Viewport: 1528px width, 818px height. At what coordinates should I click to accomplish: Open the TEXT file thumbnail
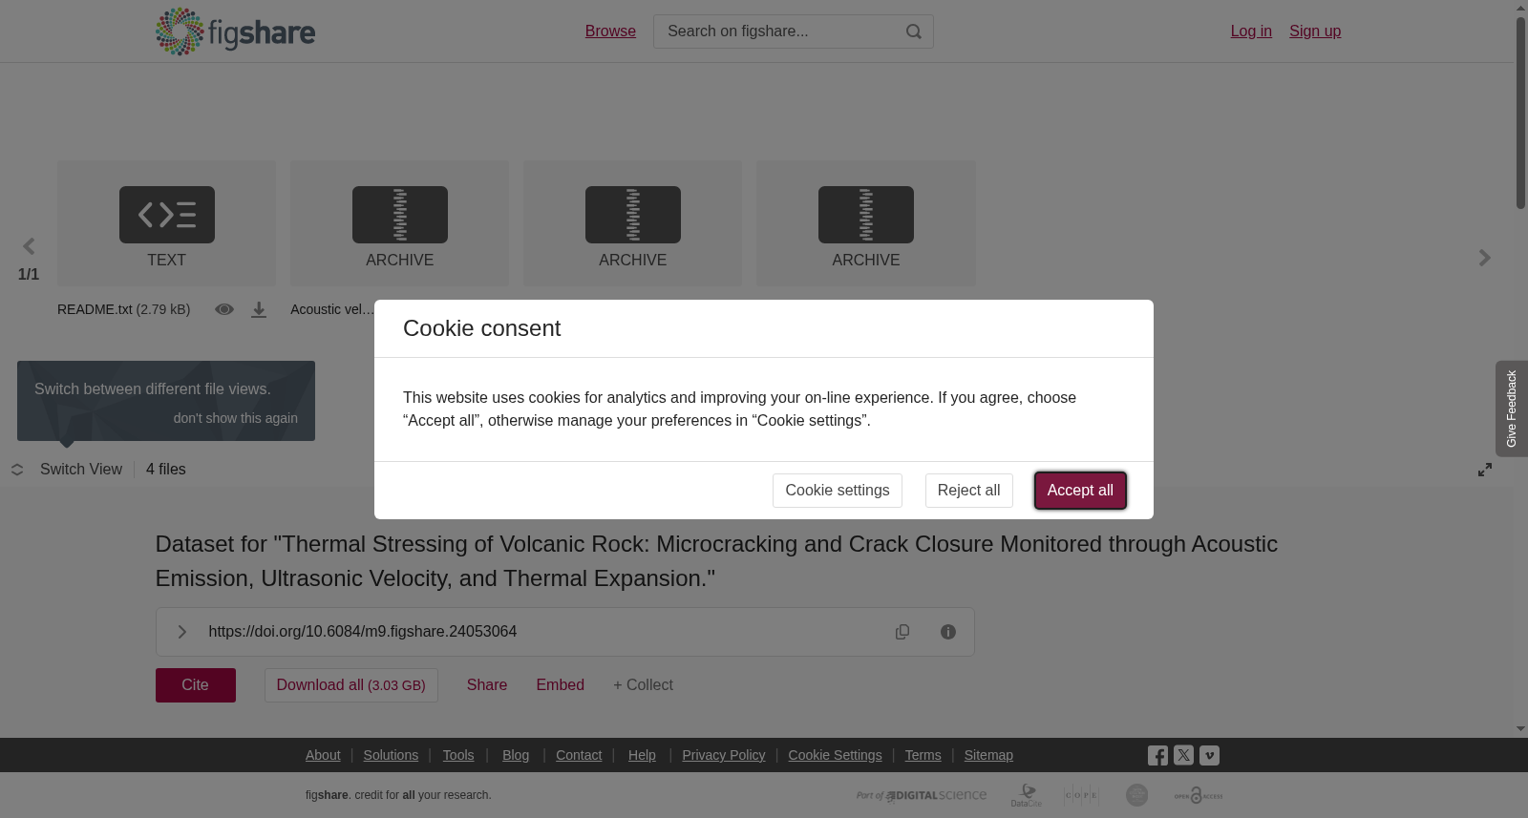pyautogui.click(x=166, y=223)
